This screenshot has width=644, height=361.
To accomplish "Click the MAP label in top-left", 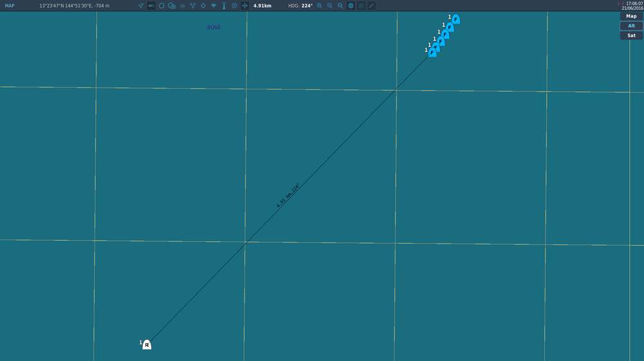I will tap(10, 6).
